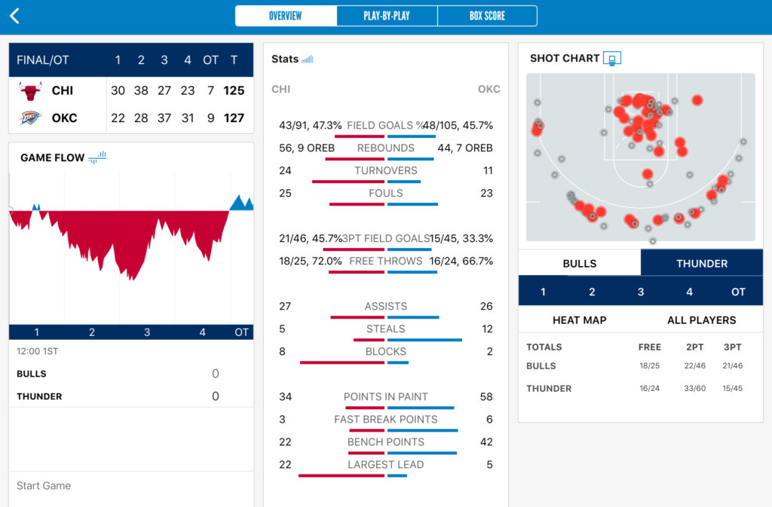The height and width of the screenshot is (507, 772).
Task: Switch to the Play-By-Play tab
Action: [x=387, y=16]
